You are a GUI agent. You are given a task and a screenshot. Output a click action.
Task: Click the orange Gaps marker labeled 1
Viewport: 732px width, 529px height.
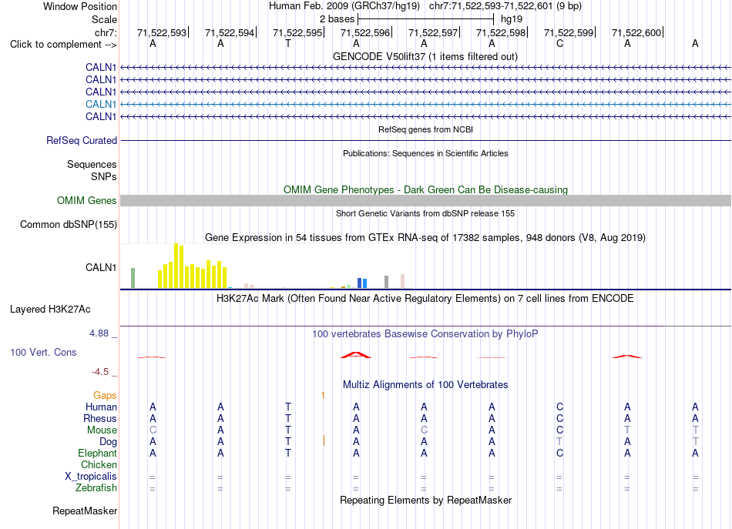click(323, 396)
